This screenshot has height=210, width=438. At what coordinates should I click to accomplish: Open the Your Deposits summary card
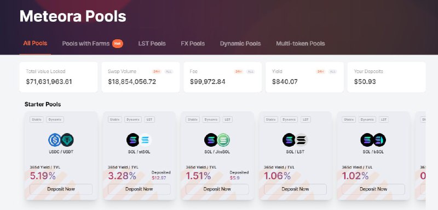click(387, 77)
